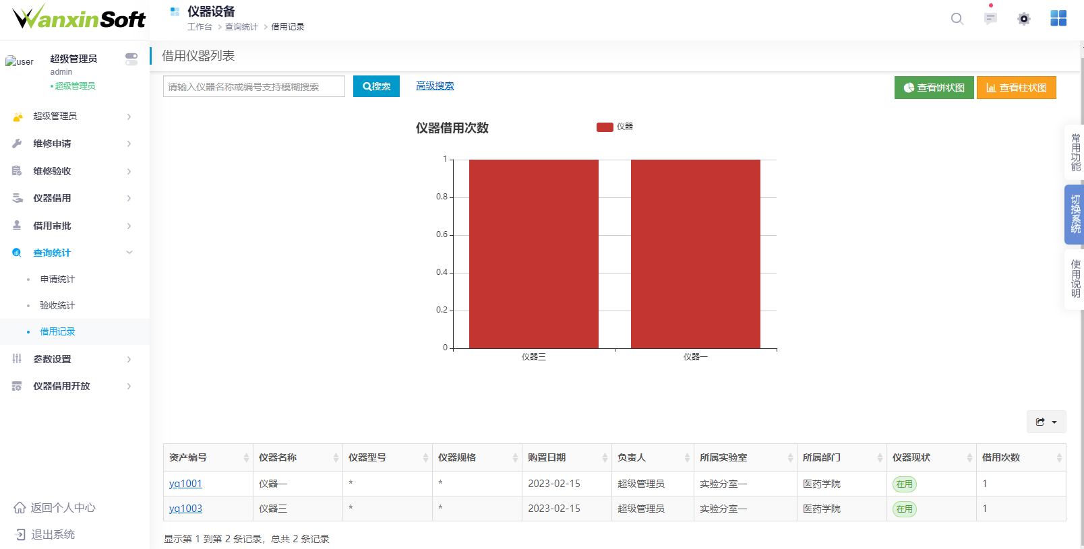Image resolution: width=1084 pixels, height=549 pixels.
Task: Open the settings gear icon
Action: pyautogui.click(x=1023, y=19)
